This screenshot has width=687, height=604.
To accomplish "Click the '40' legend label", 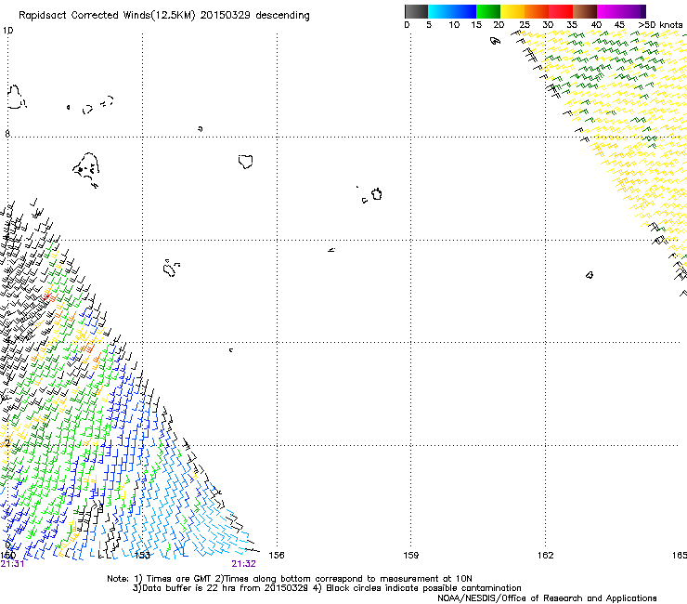I will (x=596, y=25).
